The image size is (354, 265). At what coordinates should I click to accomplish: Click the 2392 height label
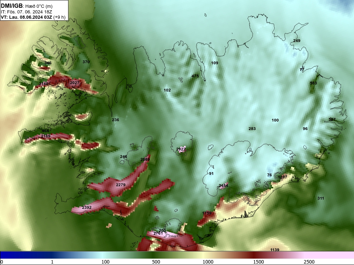[87, 207]
